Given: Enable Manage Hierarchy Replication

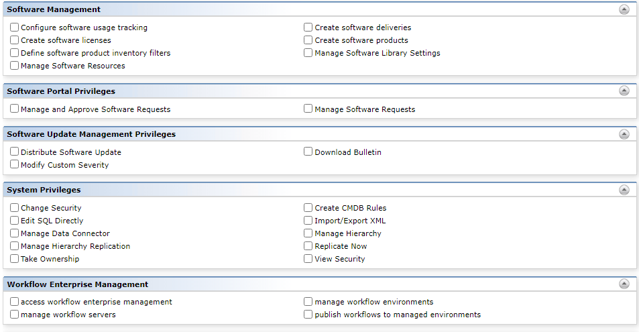Looking at the screenshot, I should pos(14,246).
